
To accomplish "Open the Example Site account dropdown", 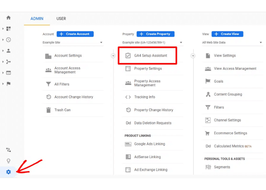I will (73, 43).
